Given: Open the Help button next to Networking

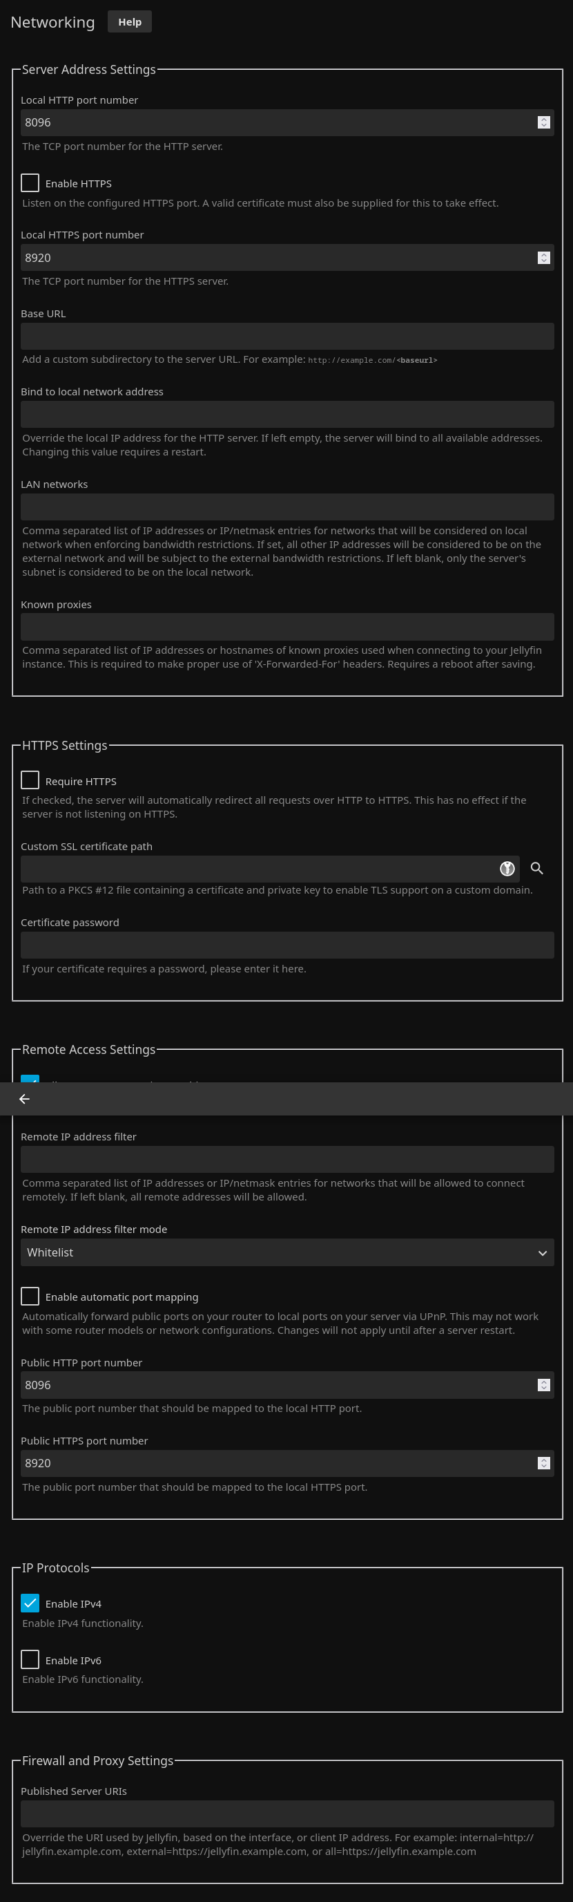Looking at the screenshot, I should click(130, 22).
